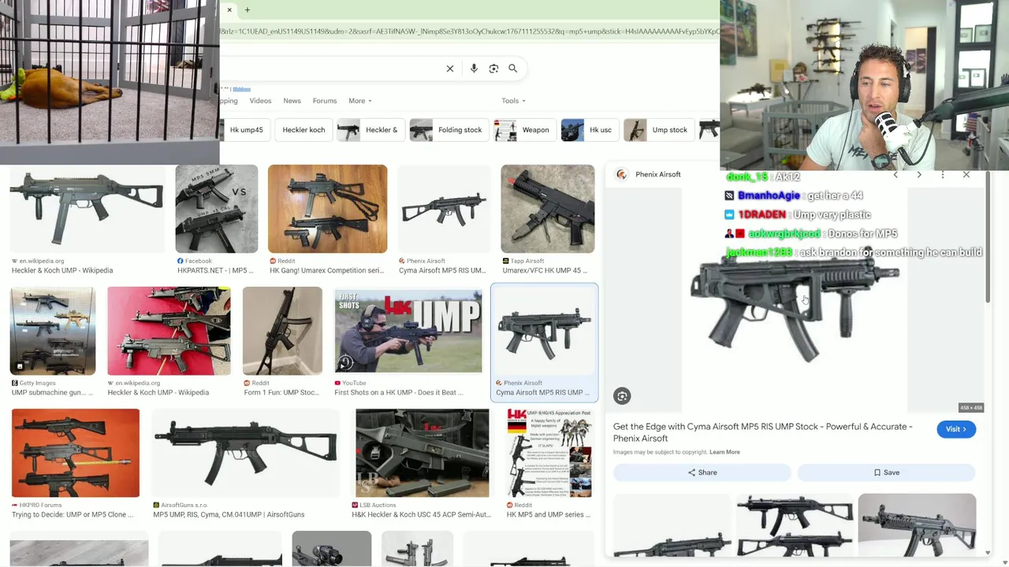This screenshot has width=1009, height=567.
Task: Select the Folding stock suggestion chip
Action: [x=448, y=130]
